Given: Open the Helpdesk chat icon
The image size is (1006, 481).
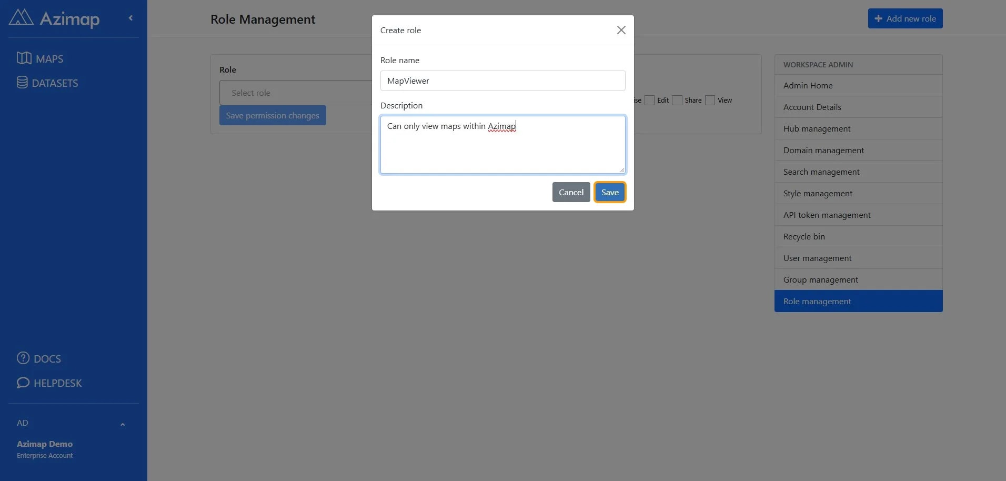Looking at the screenshot, I should coord(23,383).
